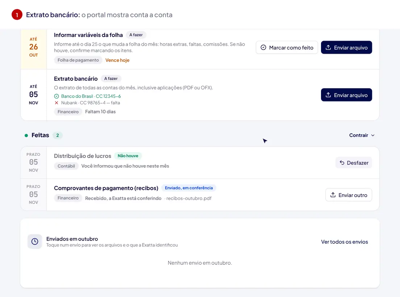Undo the Distribuição de lucros task with Desfazer

pos(354,163)
